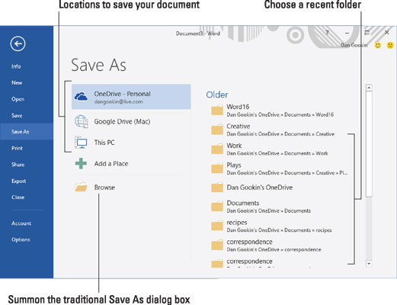397x305 pixels.
Task: Click the Dan Gookin account name
Action: tap(354, 45)
